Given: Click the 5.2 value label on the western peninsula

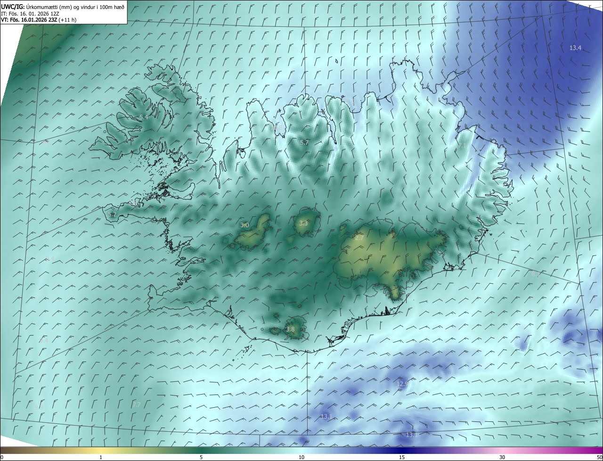Looking at the screenshot, I should [x=112, y=214].
